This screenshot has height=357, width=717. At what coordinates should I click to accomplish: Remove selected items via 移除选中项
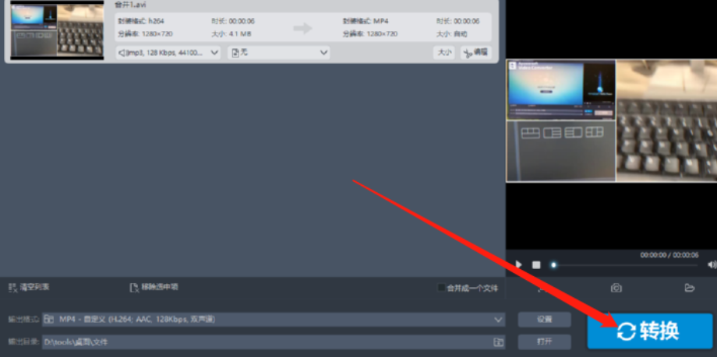point(154,288)
